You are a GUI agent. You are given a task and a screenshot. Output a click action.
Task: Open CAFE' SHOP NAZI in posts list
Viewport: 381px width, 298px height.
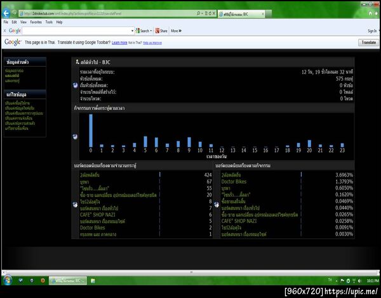(97, 215)
